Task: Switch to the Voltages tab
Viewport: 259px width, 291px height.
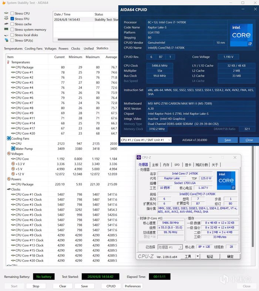Action: click(50, 49)
